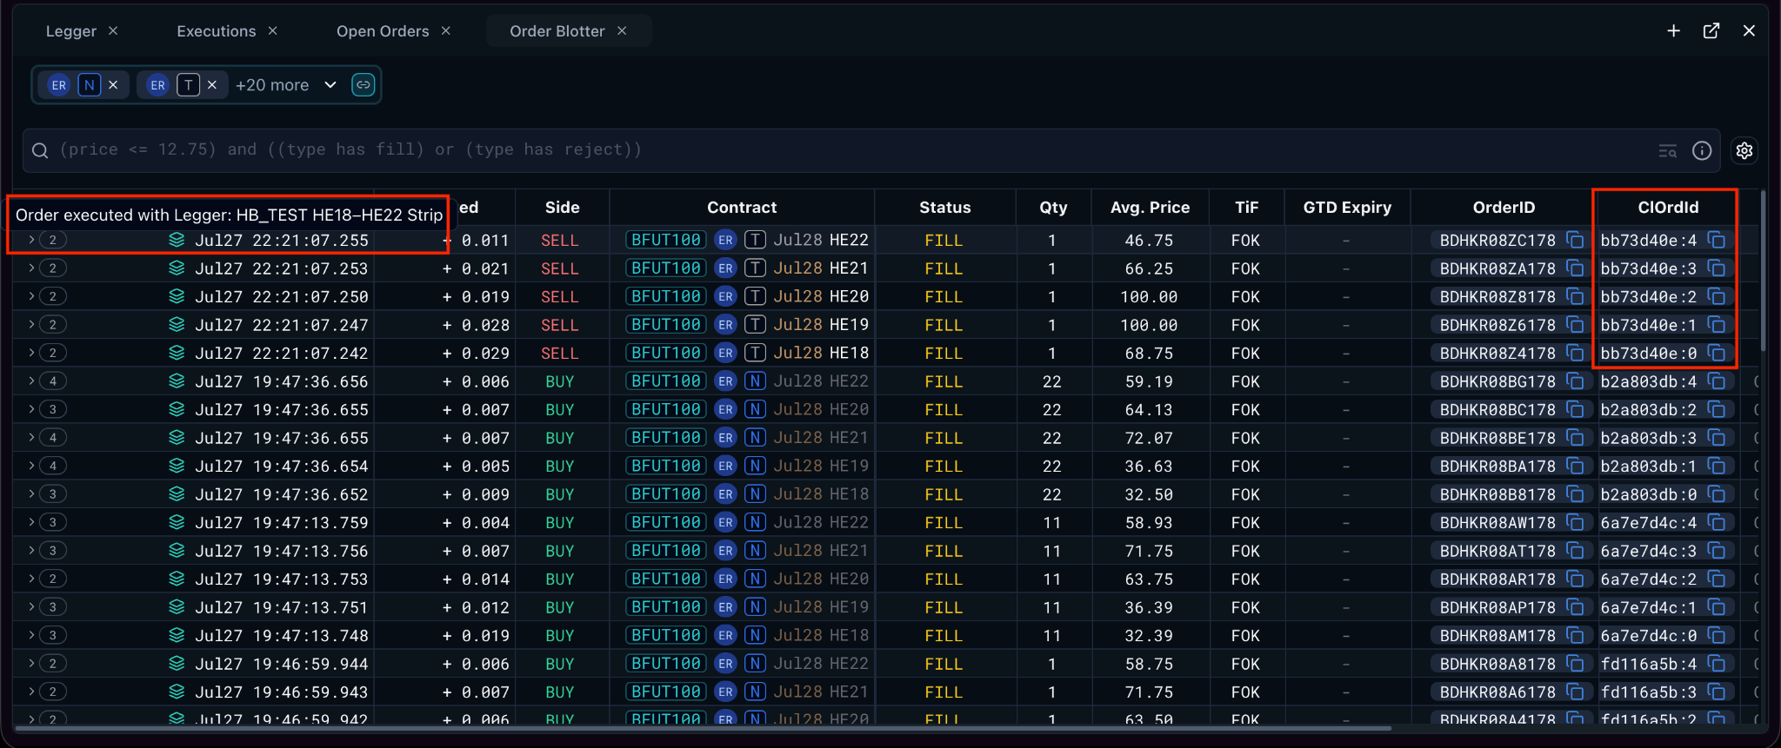Remove the ER T account filter chip

coord(212,85)
